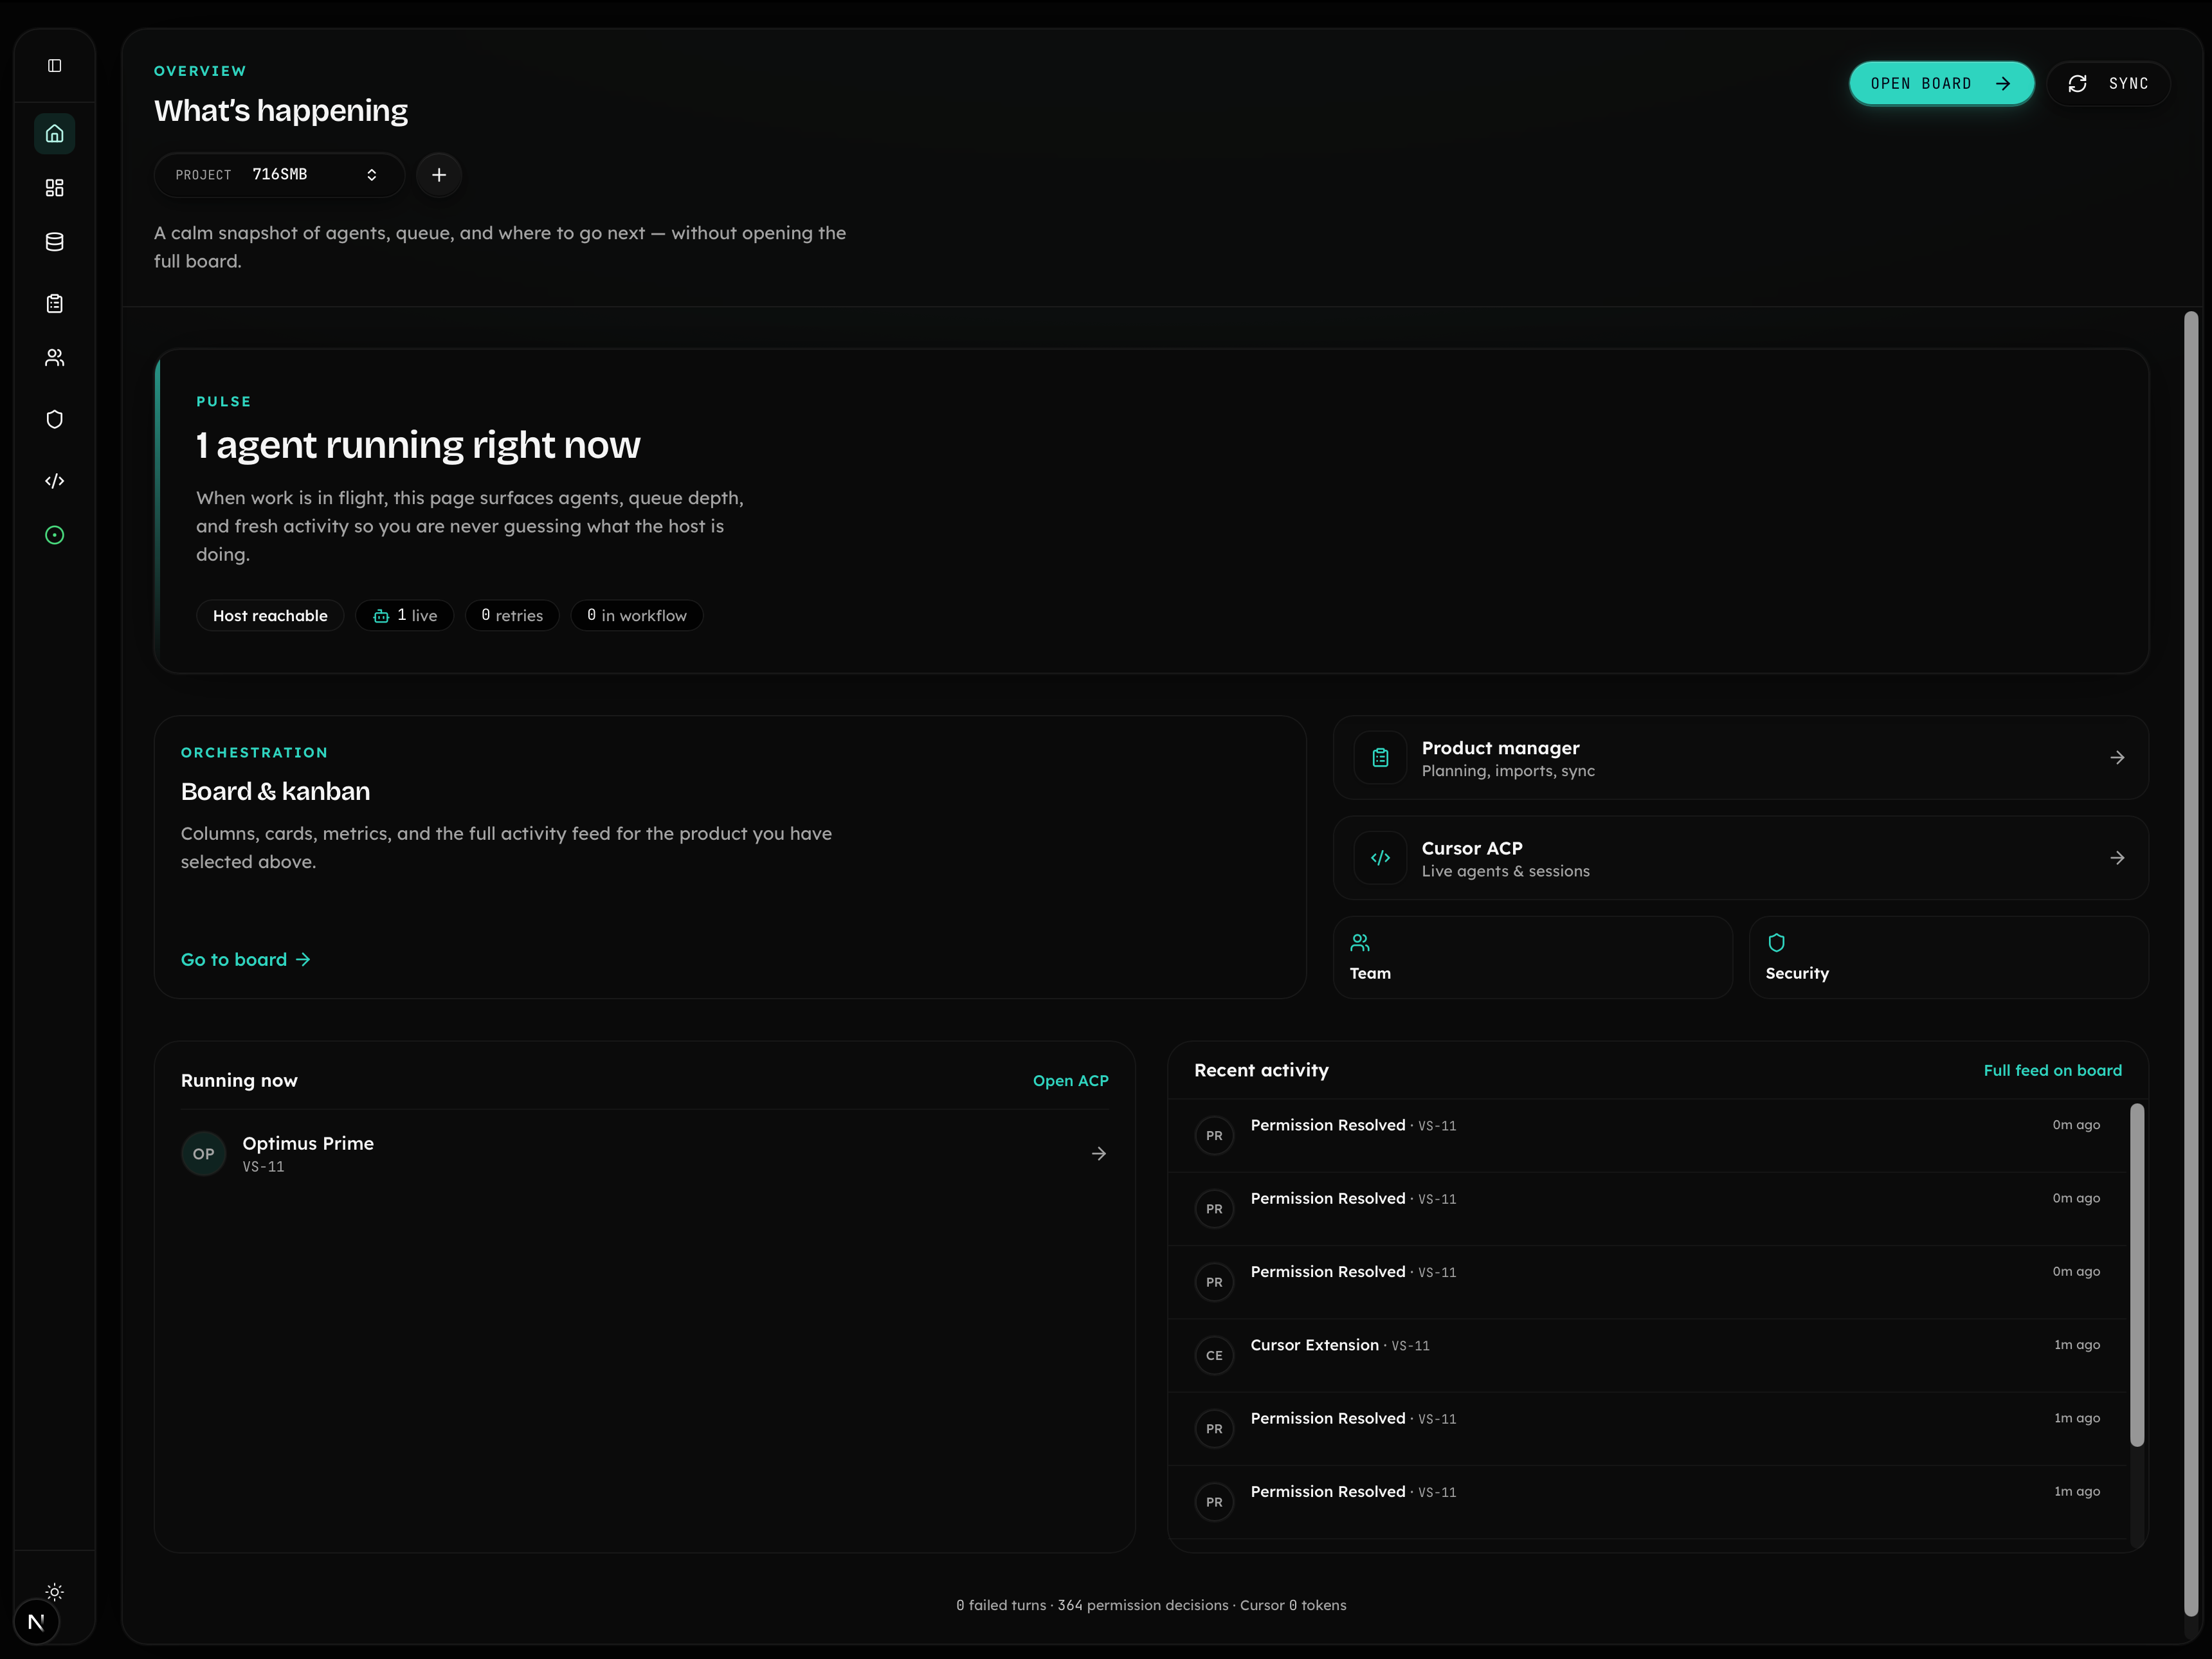Open the home overview icon in sidebar

pyautogui.click(x=55, y=134)
